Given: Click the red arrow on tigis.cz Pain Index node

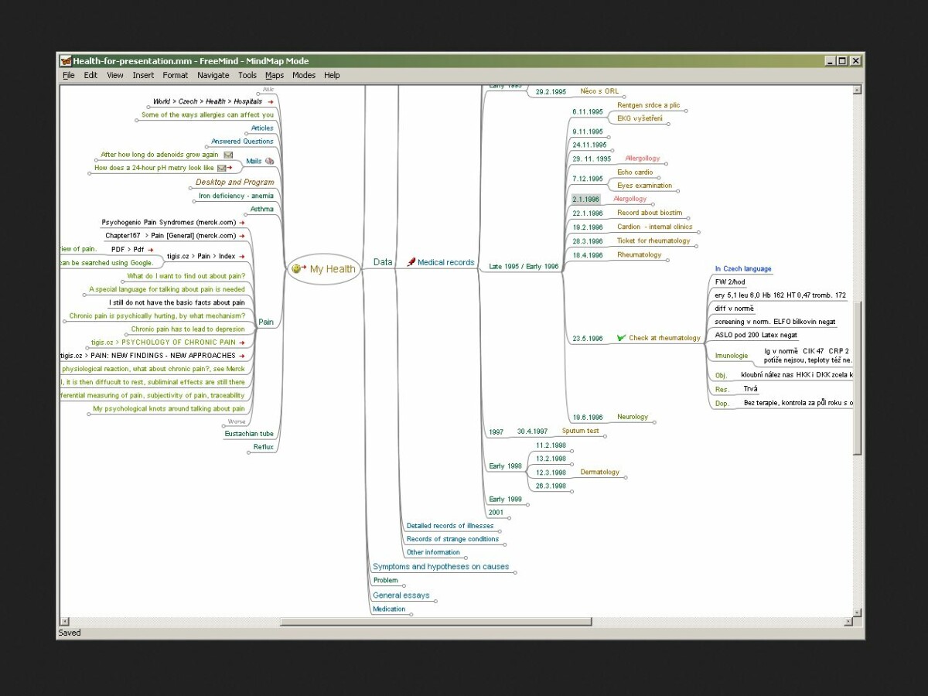Looking at the screenshot, I should tap(241, 256).
